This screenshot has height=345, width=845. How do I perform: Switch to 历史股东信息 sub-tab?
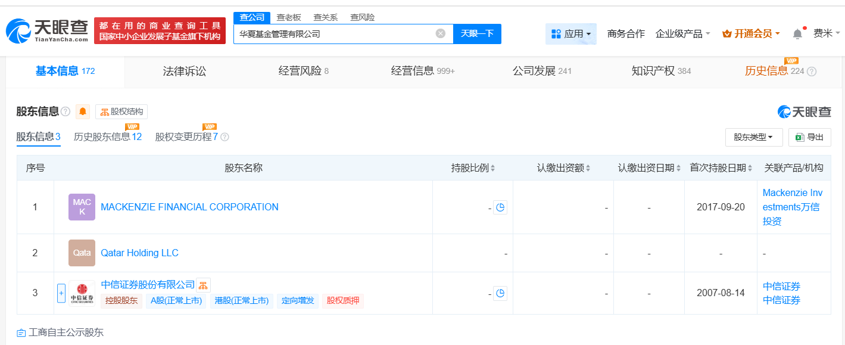pos(107,137)
